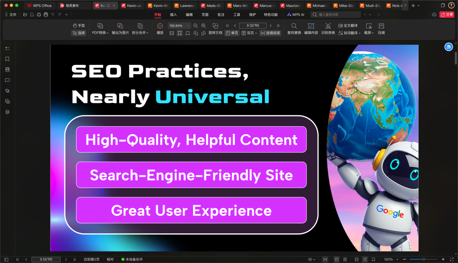Open outline list panel in left sidebar
The image size is (458, 263).
pos(7,48)
